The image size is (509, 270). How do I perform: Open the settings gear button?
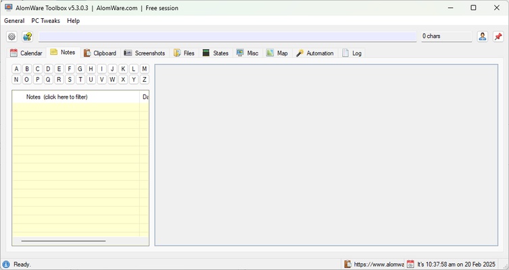[12, 36]
